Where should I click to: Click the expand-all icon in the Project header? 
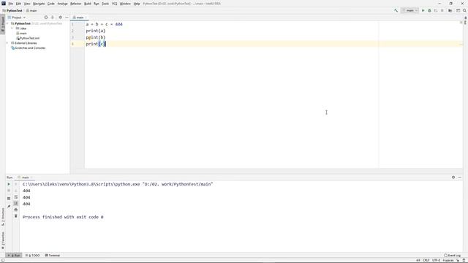(53, 18)
